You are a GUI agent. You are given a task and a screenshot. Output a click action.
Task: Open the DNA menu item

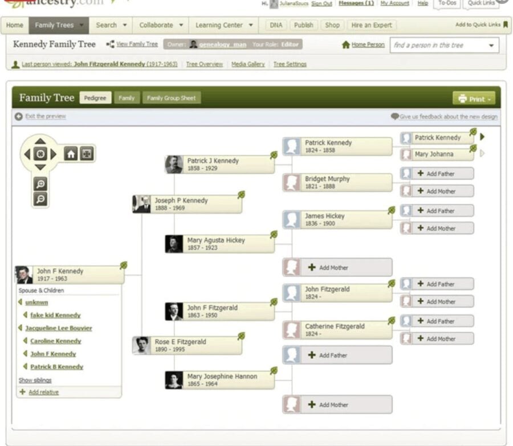276,25
